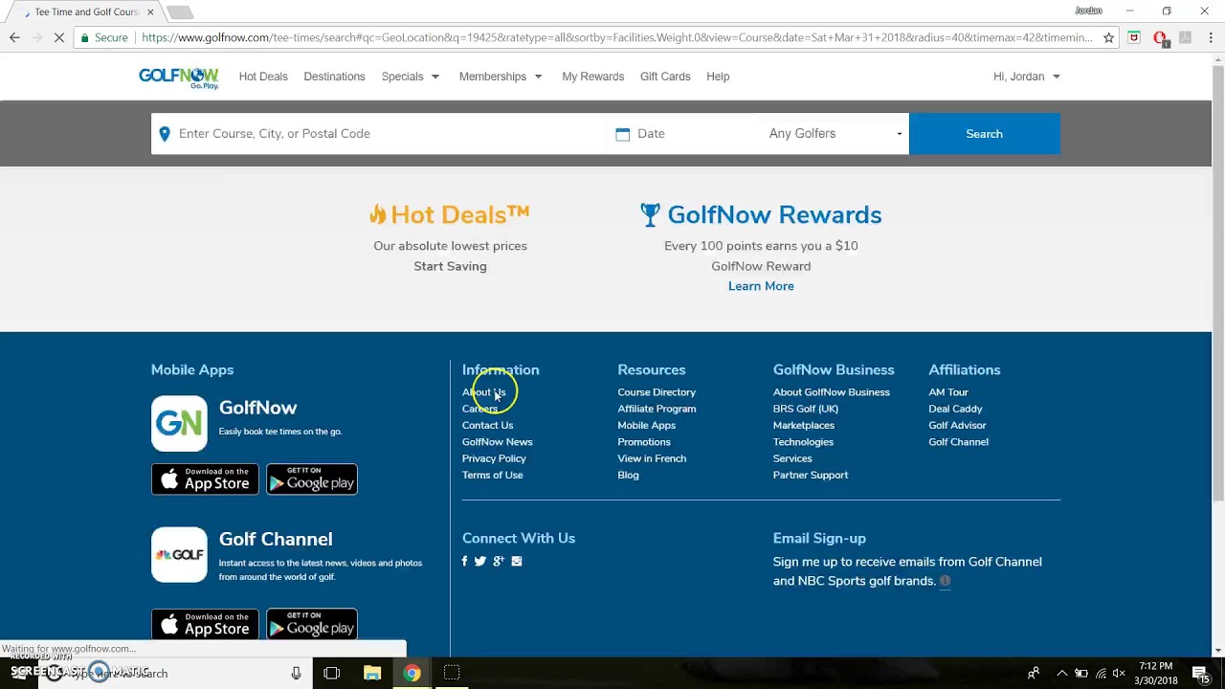Click the info icon after golf brands
1225x689 pixels.
[x=945, y=581]
